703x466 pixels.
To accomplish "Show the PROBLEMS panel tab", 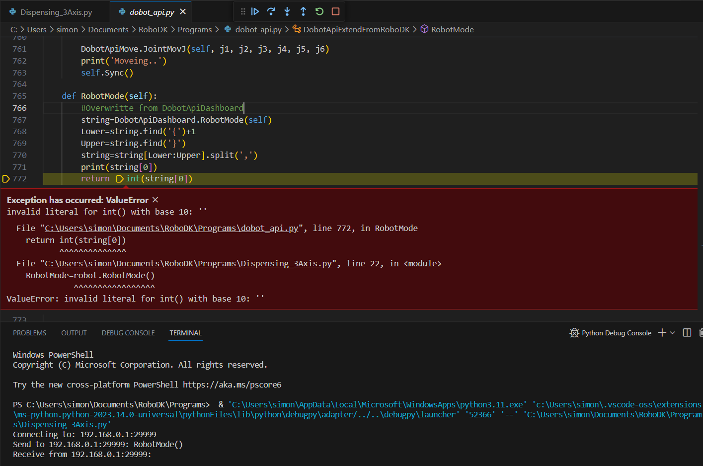I will [x=29, y=333].
